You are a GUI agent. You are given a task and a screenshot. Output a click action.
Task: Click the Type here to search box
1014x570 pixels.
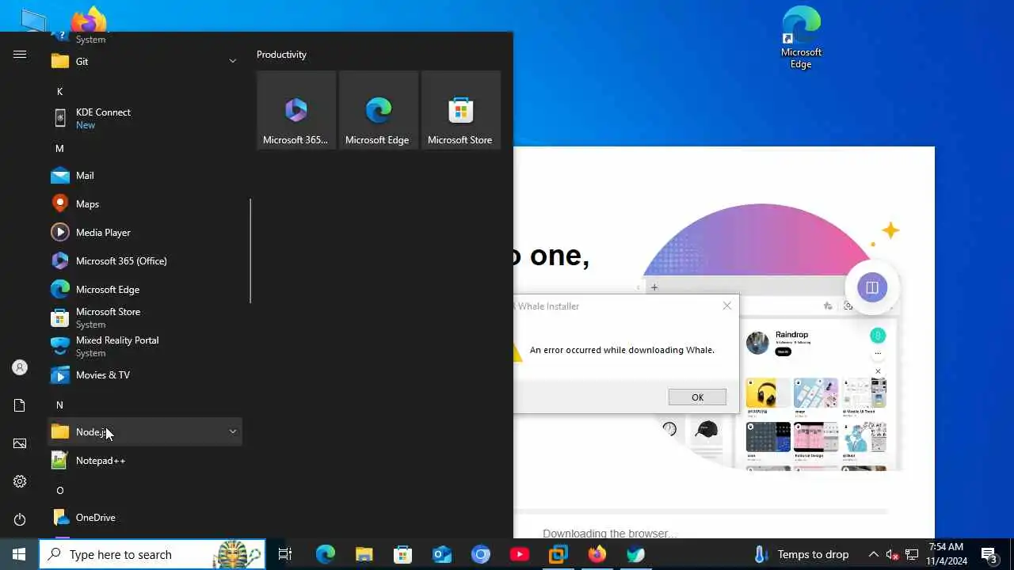tap(152, 554)
